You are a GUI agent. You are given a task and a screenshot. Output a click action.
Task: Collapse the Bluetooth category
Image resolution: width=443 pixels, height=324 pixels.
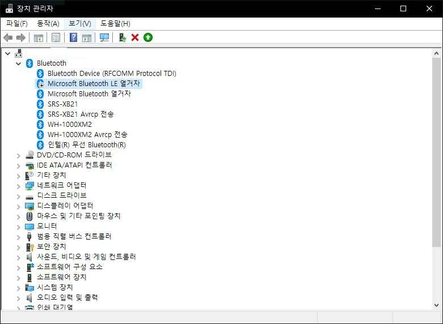pos(18,63)
